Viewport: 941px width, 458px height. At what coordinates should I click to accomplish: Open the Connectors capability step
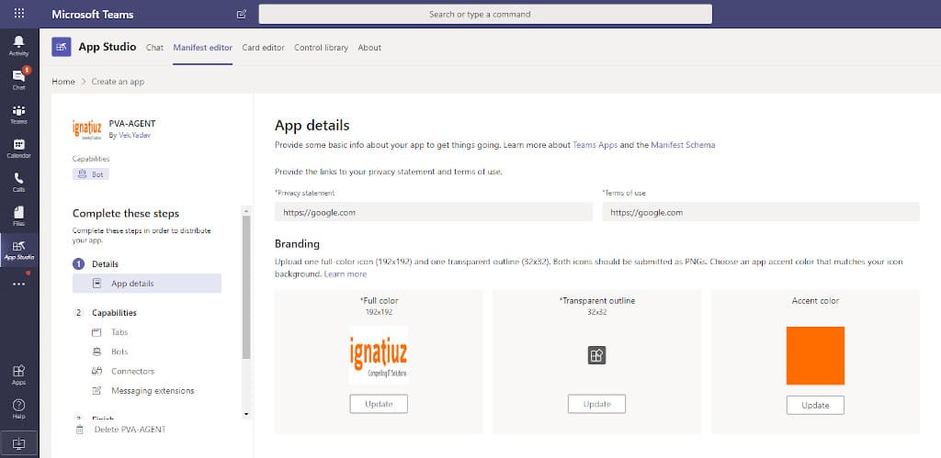pos(132,371)
